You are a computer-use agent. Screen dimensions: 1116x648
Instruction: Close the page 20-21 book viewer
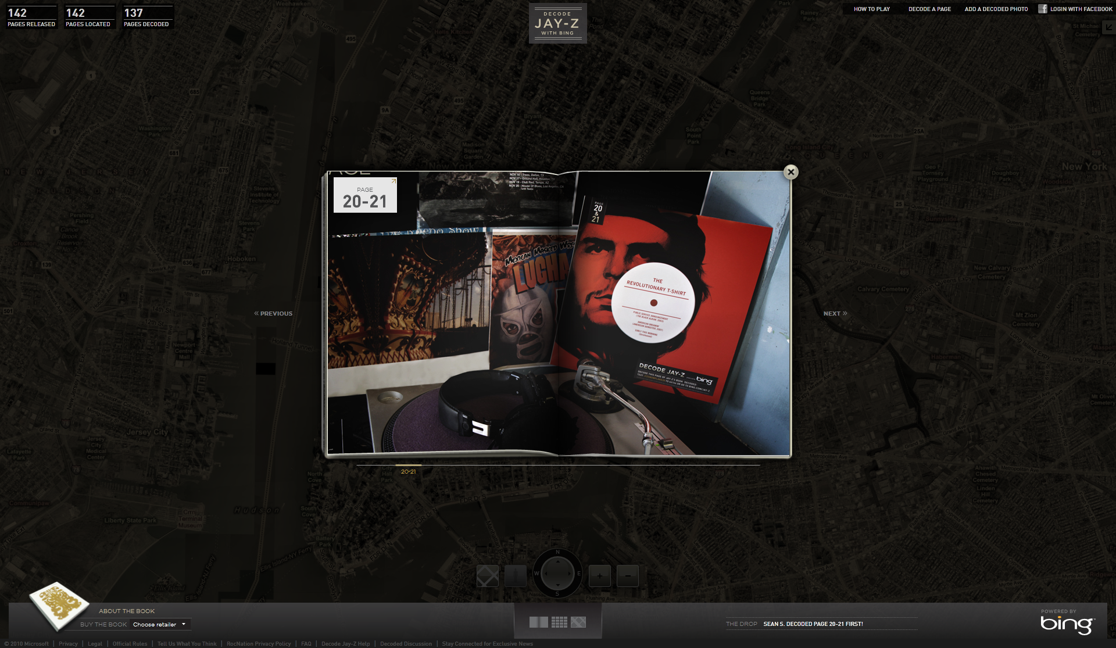791,172
